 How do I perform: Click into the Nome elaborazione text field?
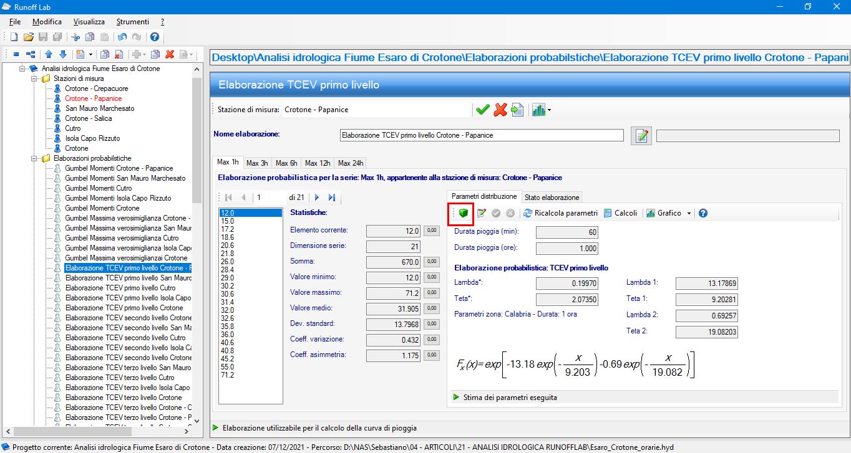[482, 135]
